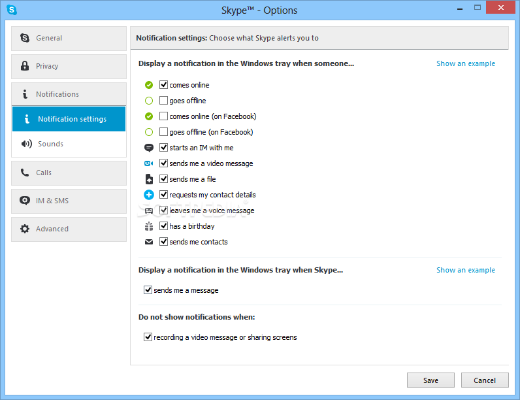520x400 pixels.
Task: Toggle sends me a video message checkbox
Action: pyautogui.click(x=163, y=163)
